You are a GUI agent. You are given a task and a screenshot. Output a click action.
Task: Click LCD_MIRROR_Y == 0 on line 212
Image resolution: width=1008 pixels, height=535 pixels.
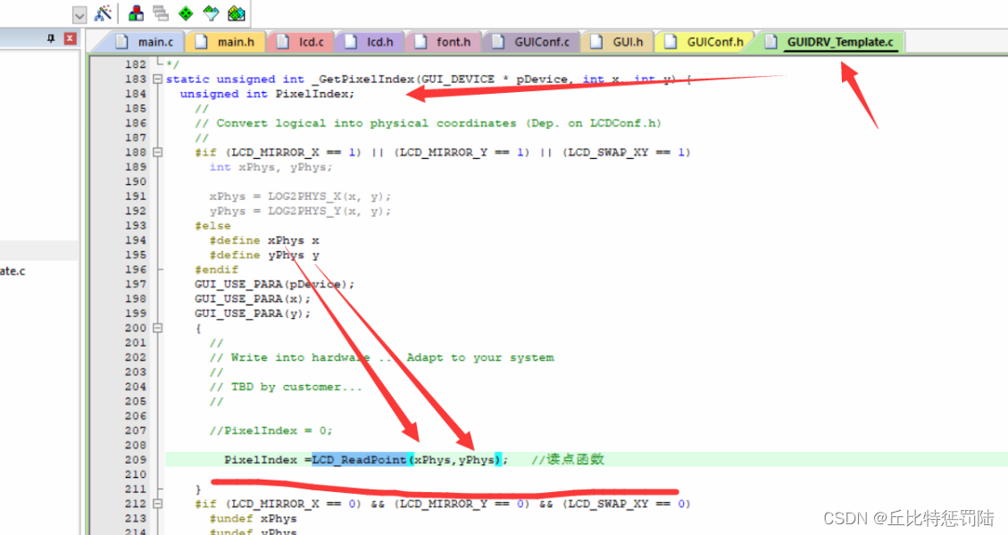tap(462, 504)
